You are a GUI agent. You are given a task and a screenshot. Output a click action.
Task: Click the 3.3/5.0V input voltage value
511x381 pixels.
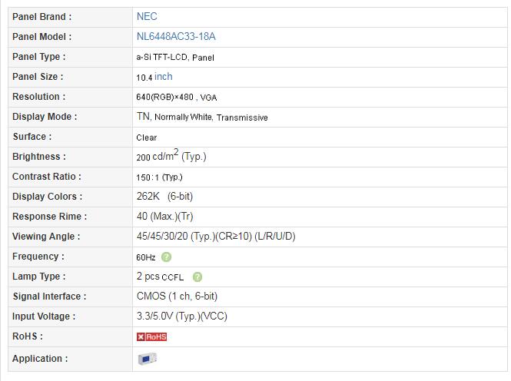182,316
